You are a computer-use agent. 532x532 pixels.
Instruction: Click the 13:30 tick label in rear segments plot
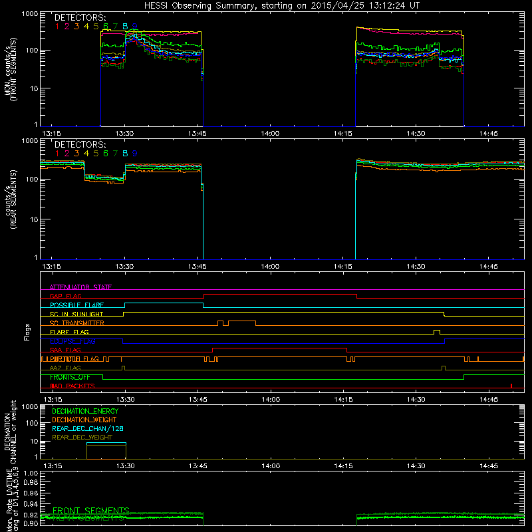click(x=124, y=267)
